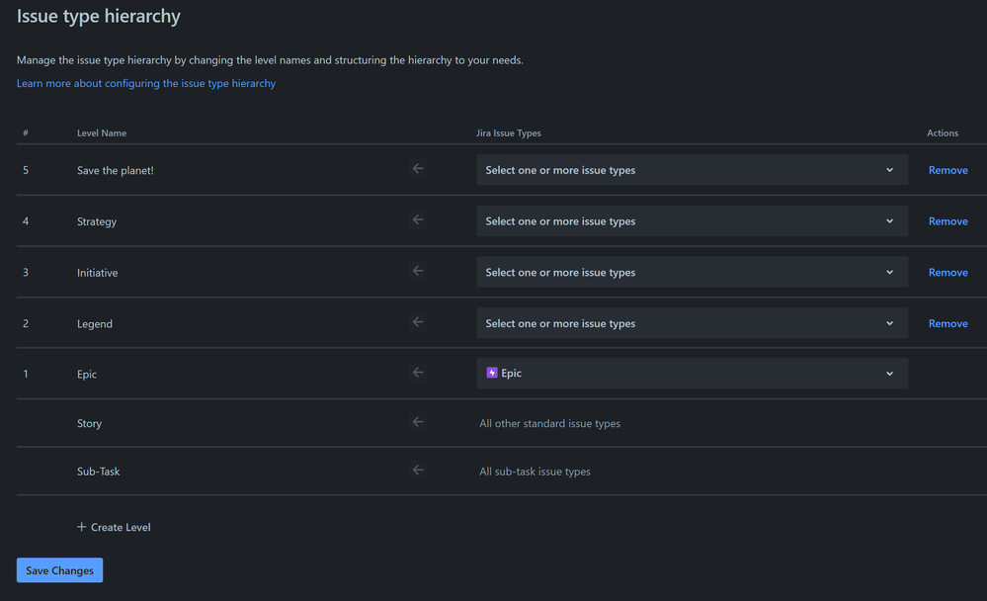
Task: Remove the Strategy level
Action: (x=947, y=221)
